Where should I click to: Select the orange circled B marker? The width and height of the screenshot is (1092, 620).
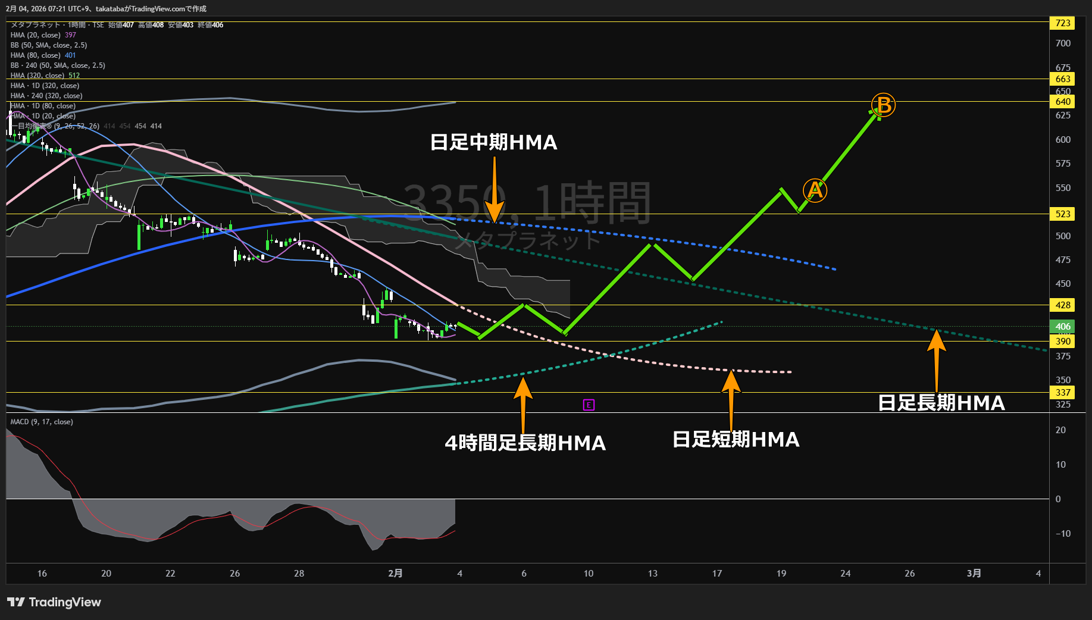click(x=884, y=105)
